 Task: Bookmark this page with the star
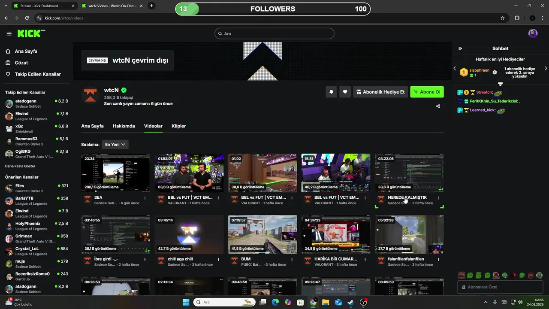coord(503,18)
